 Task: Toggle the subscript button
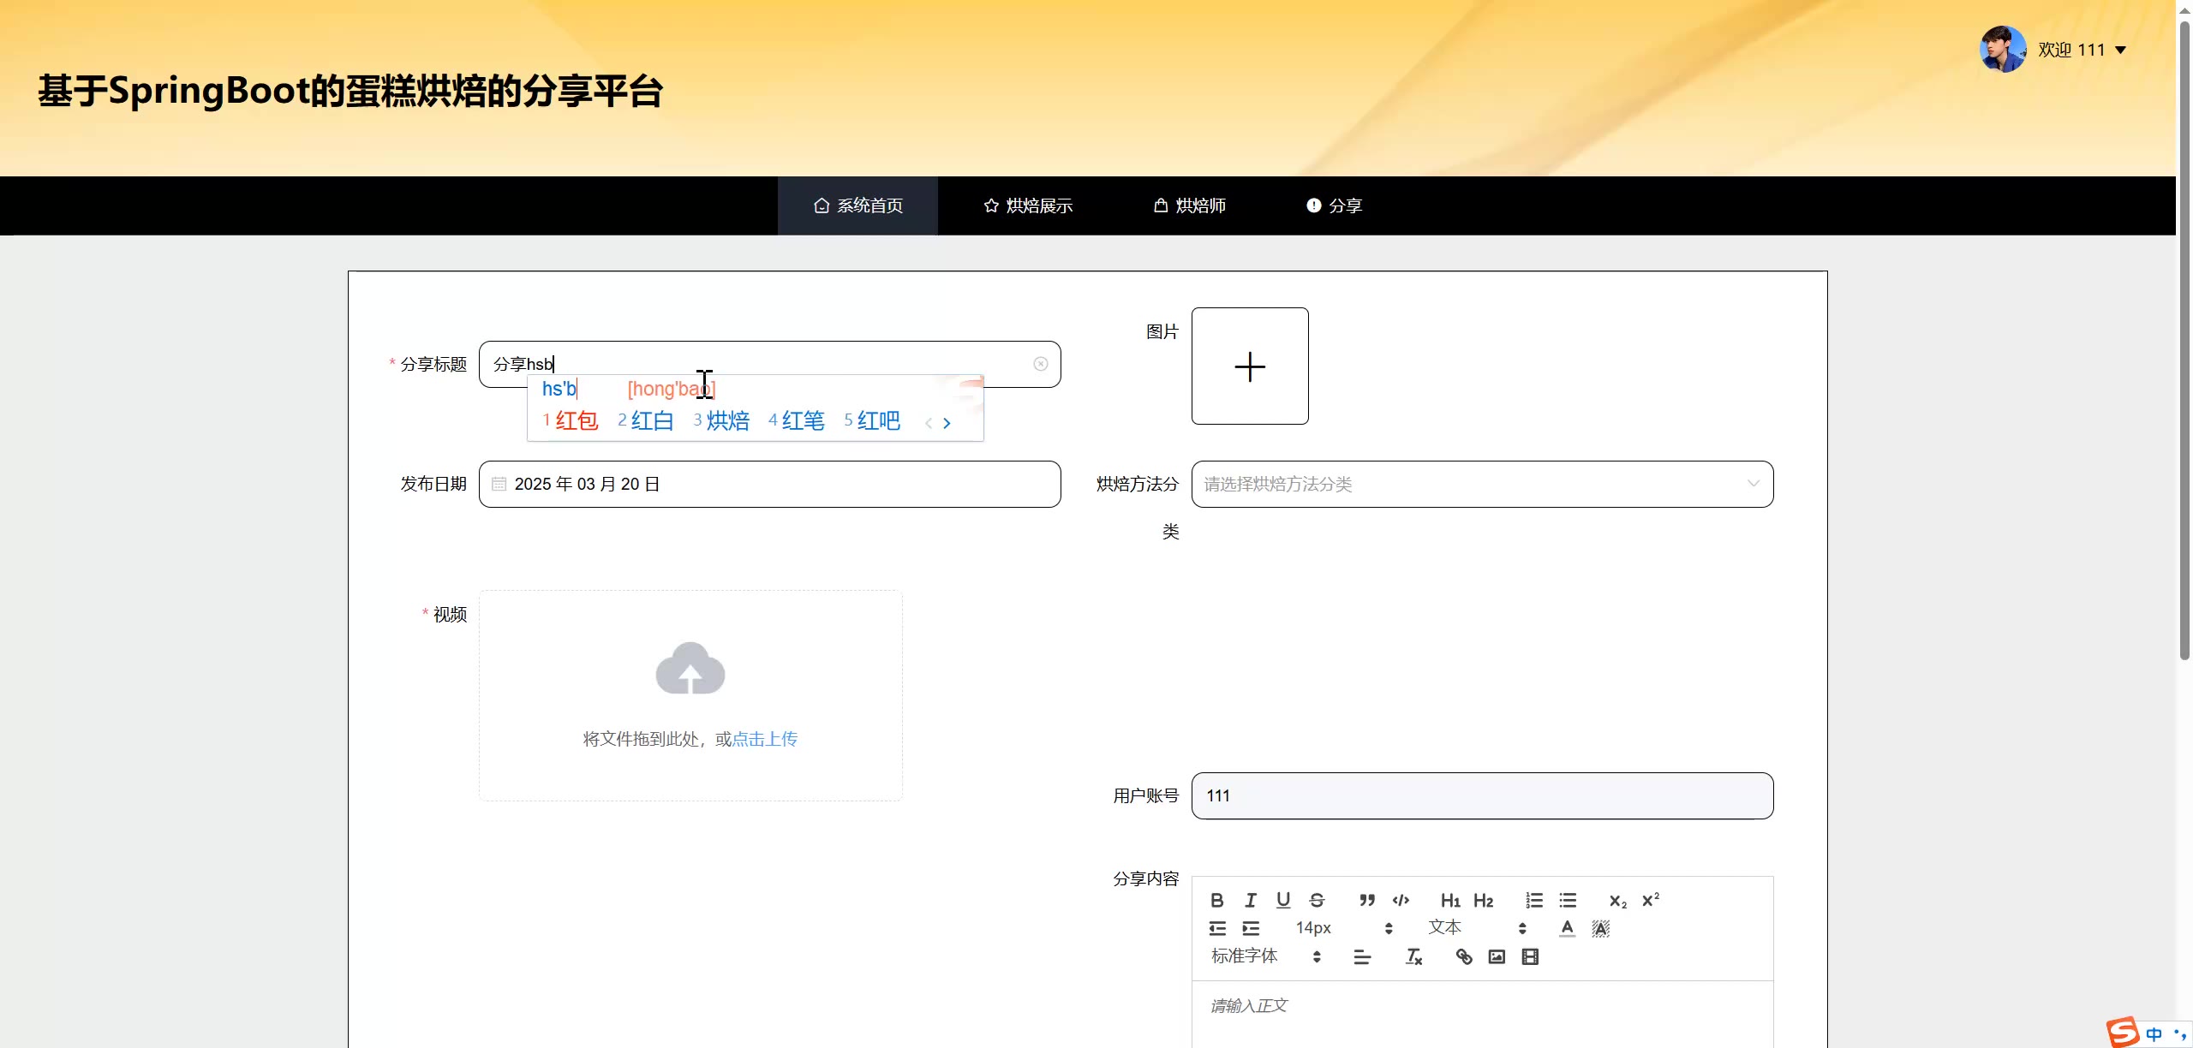[x=1617, y=900]
